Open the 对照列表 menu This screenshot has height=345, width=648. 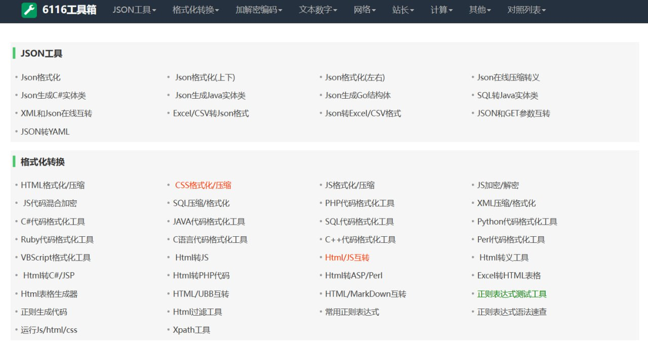526,10
